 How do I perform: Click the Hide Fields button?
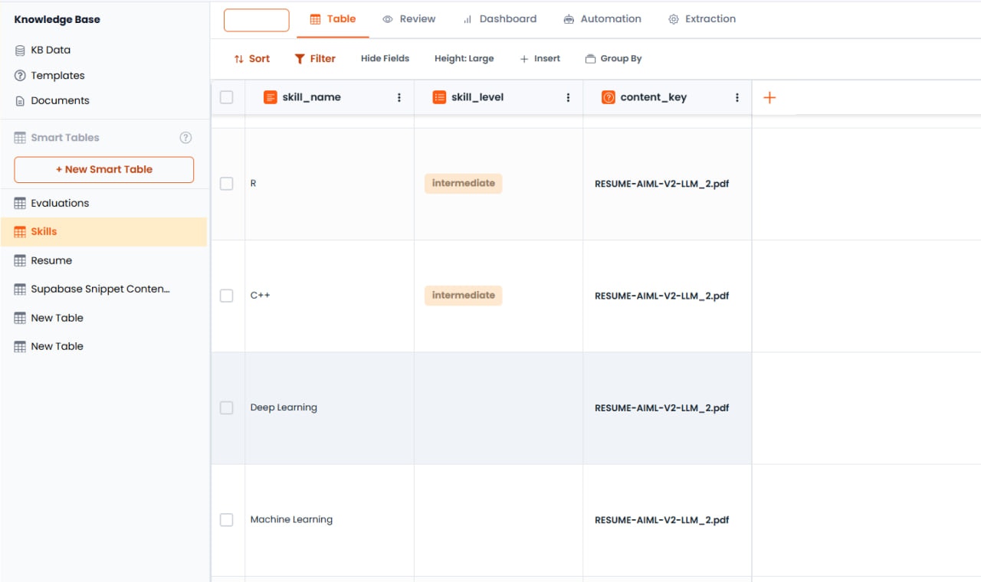tap(385, 58)
